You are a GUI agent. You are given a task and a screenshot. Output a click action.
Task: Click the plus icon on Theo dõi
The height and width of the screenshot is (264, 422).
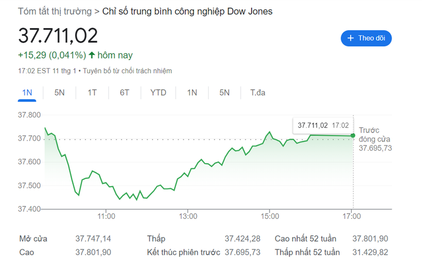pos(350,38)
